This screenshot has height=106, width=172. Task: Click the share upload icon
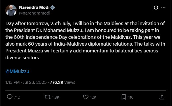pyautogui.click(x=162, y=97)
